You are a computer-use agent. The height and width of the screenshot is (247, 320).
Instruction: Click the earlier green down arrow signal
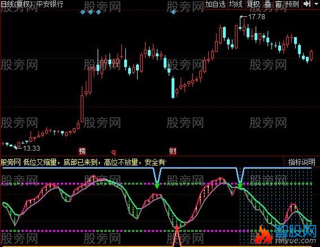click(157, 186)
